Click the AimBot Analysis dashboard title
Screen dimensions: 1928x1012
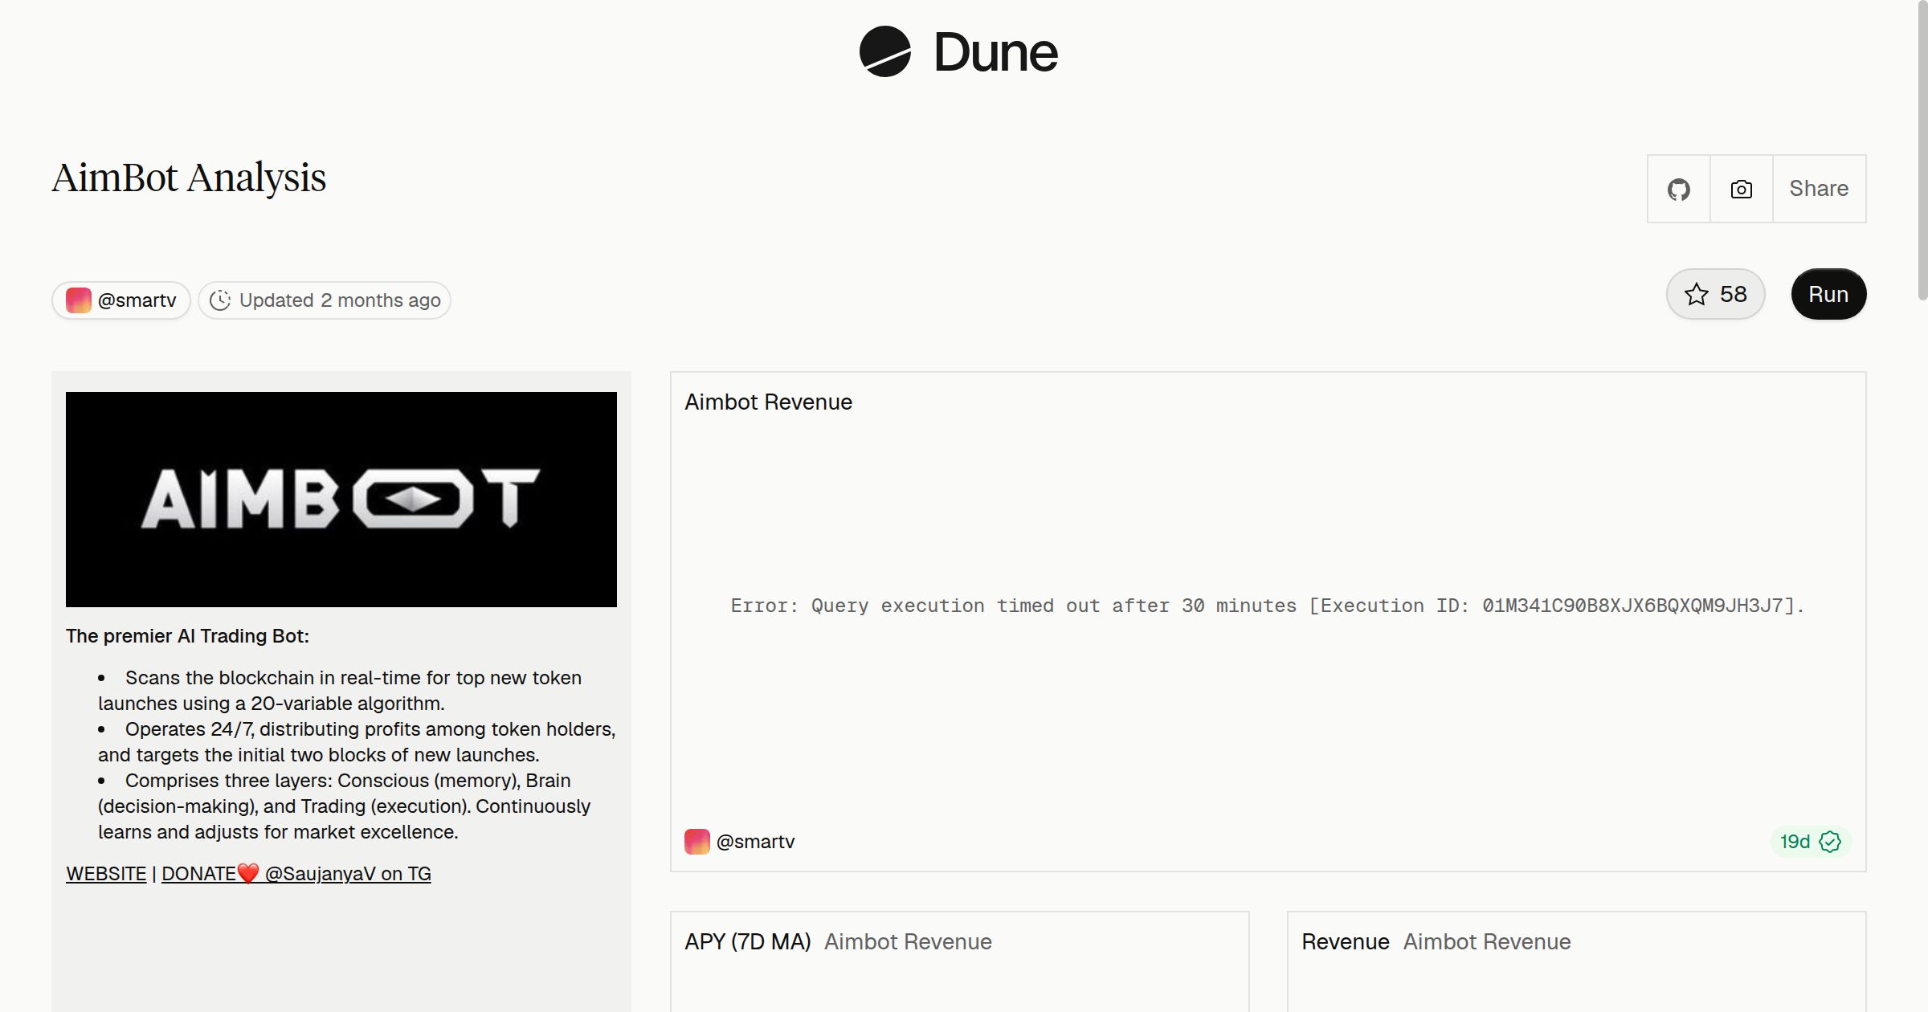[x=189, y=178]
